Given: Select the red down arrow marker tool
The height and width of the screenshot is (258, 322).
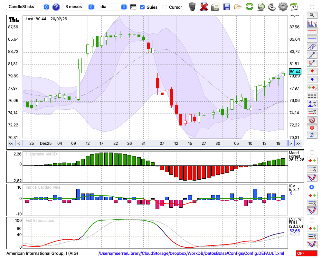Looking at the screenshot, I should 312,71.
